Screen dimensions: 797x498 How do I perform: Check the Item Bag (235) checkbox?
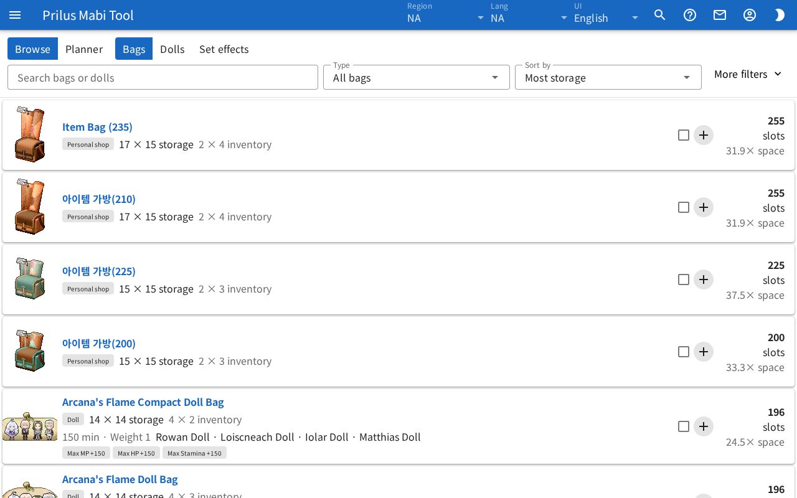pos(684,135)
